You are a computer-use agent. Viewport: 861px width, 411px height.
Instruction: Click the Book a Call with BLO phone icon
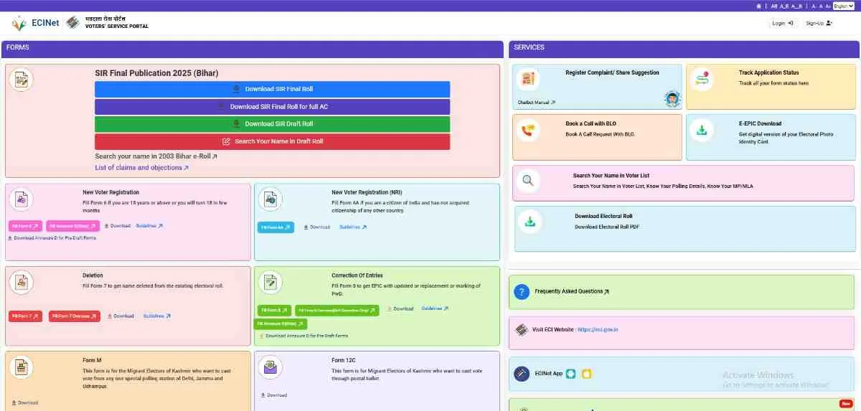(x=529, y=130)
